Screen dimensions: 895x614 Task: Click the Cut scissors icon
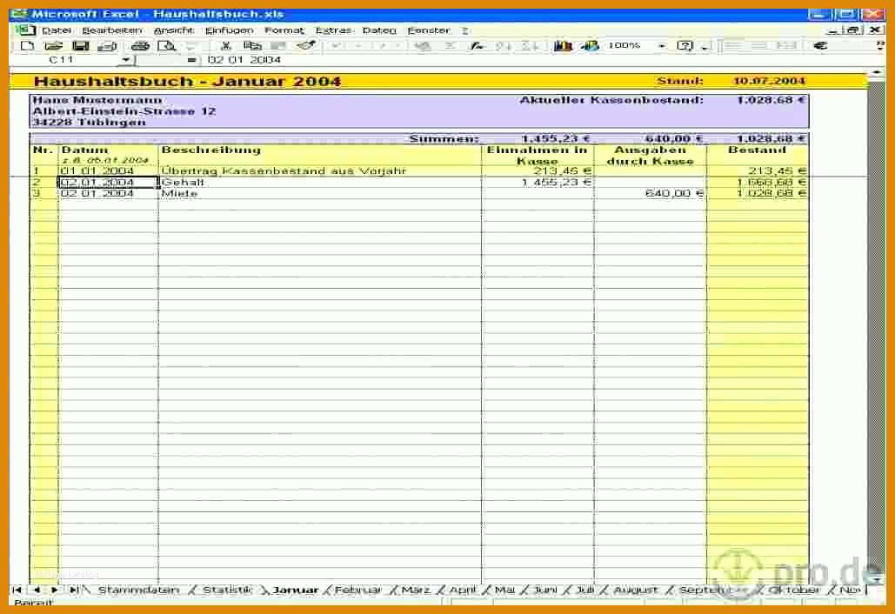pyautogui.click(x=226, y=46)
